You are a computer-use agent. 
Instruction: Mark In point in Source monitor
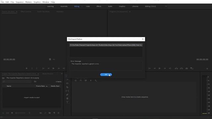tap(32, 68)
